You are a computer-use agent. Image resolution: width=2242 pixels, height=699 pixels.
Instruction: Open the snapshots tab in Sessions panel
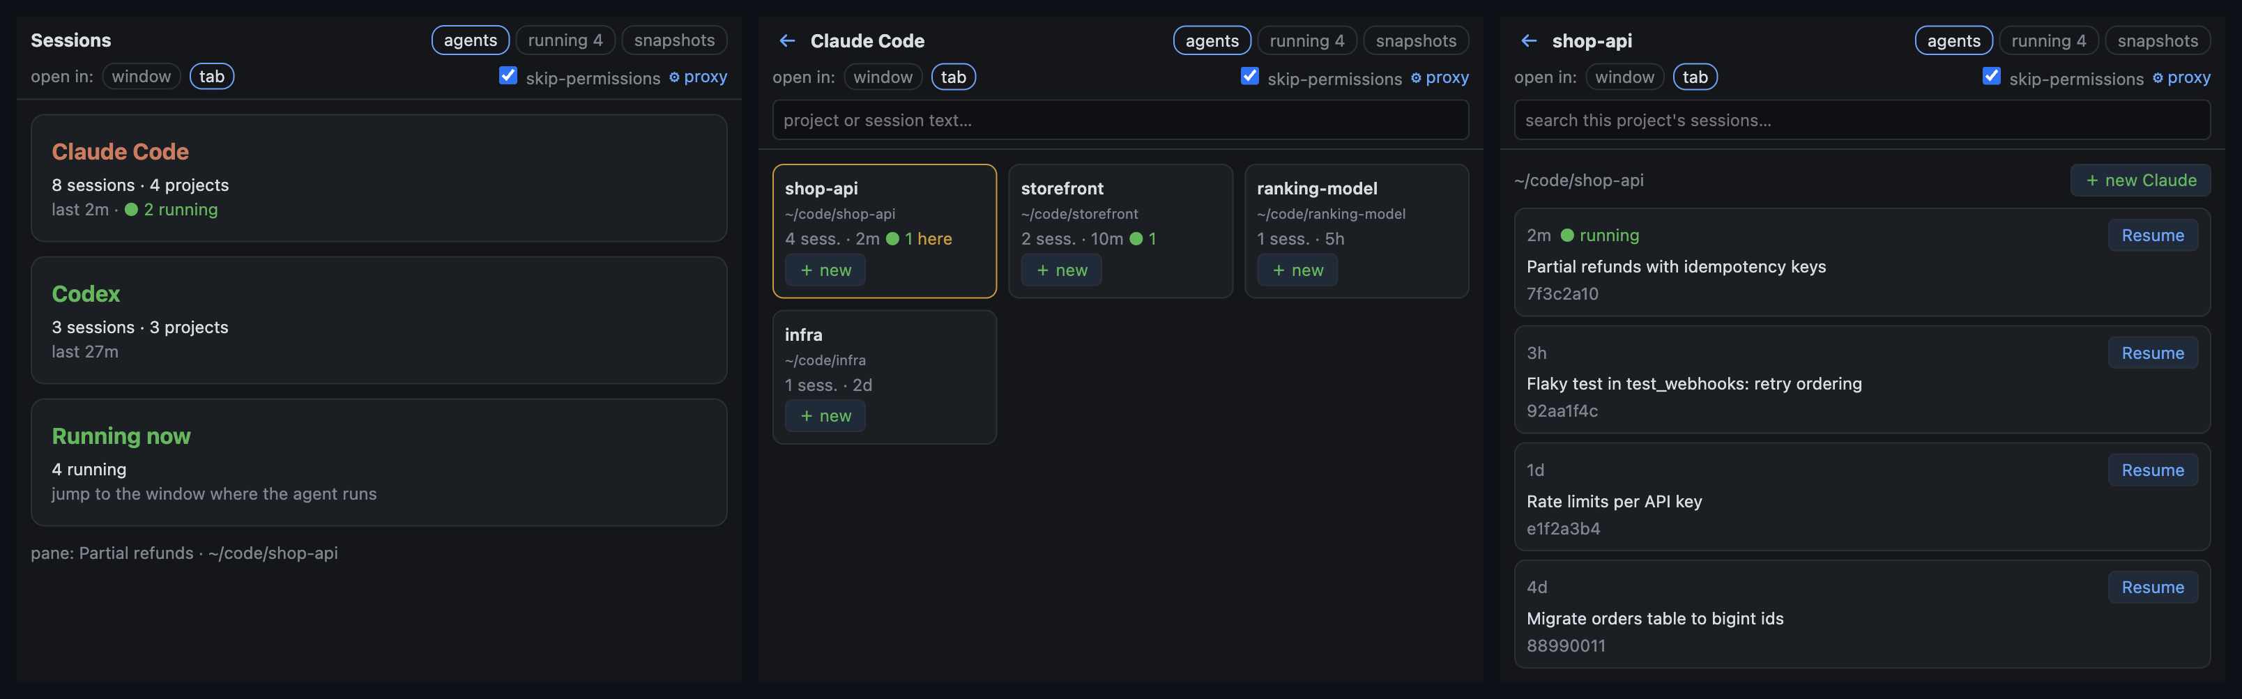tap(673, 40)
